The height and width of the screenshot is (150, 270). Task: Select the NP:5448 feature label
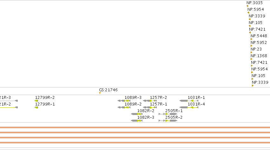(x=259, y=36)
